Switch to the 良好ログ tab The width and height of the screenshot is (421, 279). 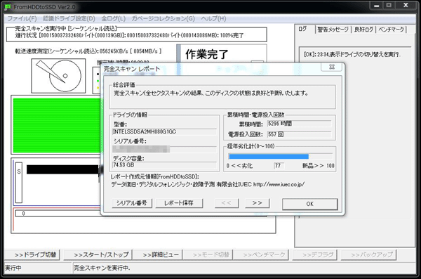tap(363, 30)
